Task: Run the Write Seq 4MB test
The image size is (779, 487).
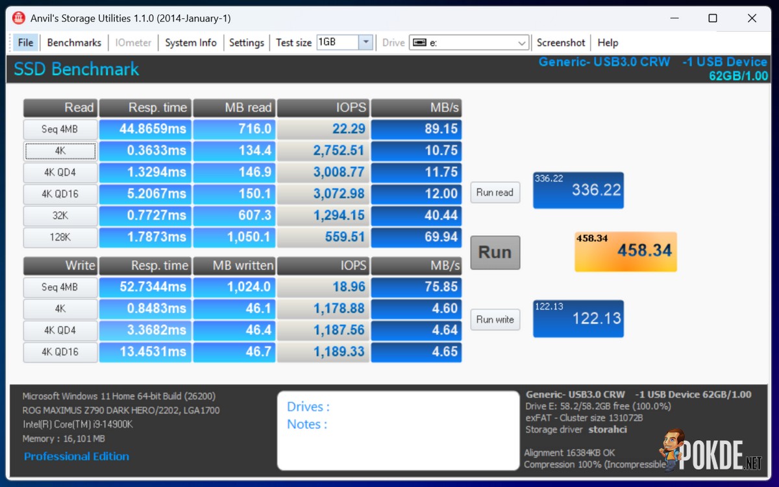Action: coord(60,287)
